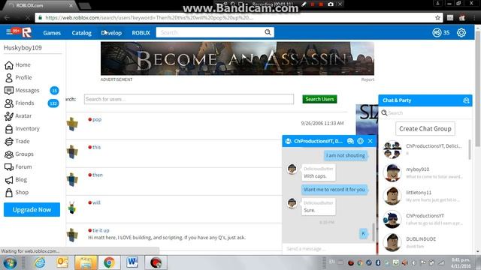Viewport: 481px width, 270px height.
Task: Open the settings gear in the blue header
Action: (461, 32)
